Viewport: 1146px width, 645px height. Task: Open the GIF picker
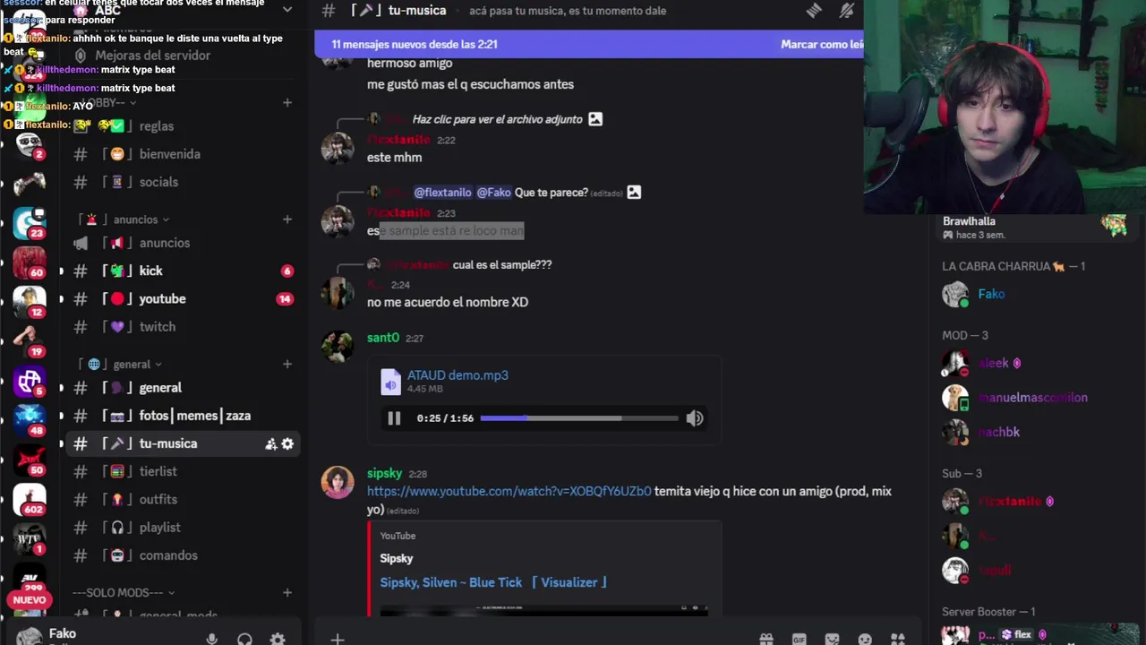pos(800,639)
